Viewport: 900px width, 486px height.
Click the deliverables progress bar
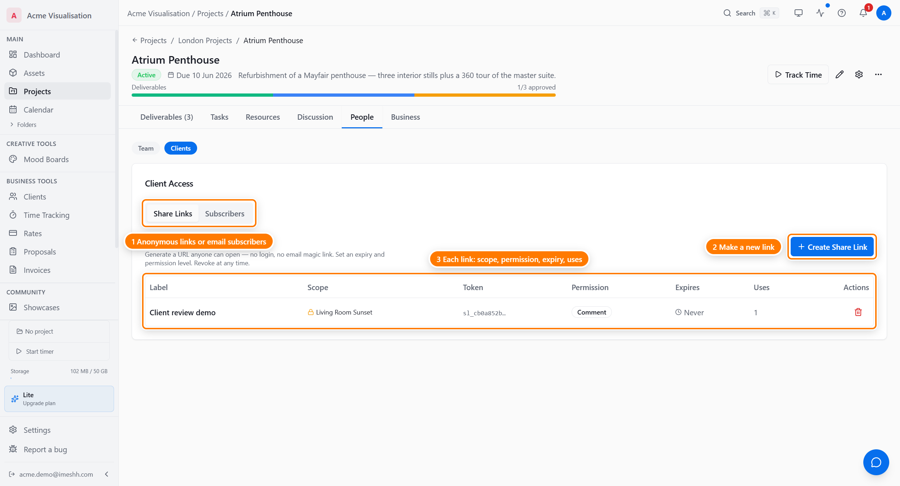point(344,95)
